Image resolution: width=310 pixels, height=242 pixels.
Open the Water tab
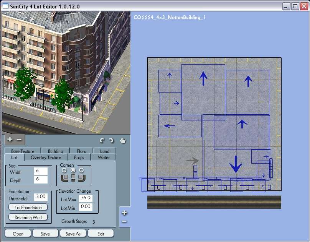coord(104,158)
